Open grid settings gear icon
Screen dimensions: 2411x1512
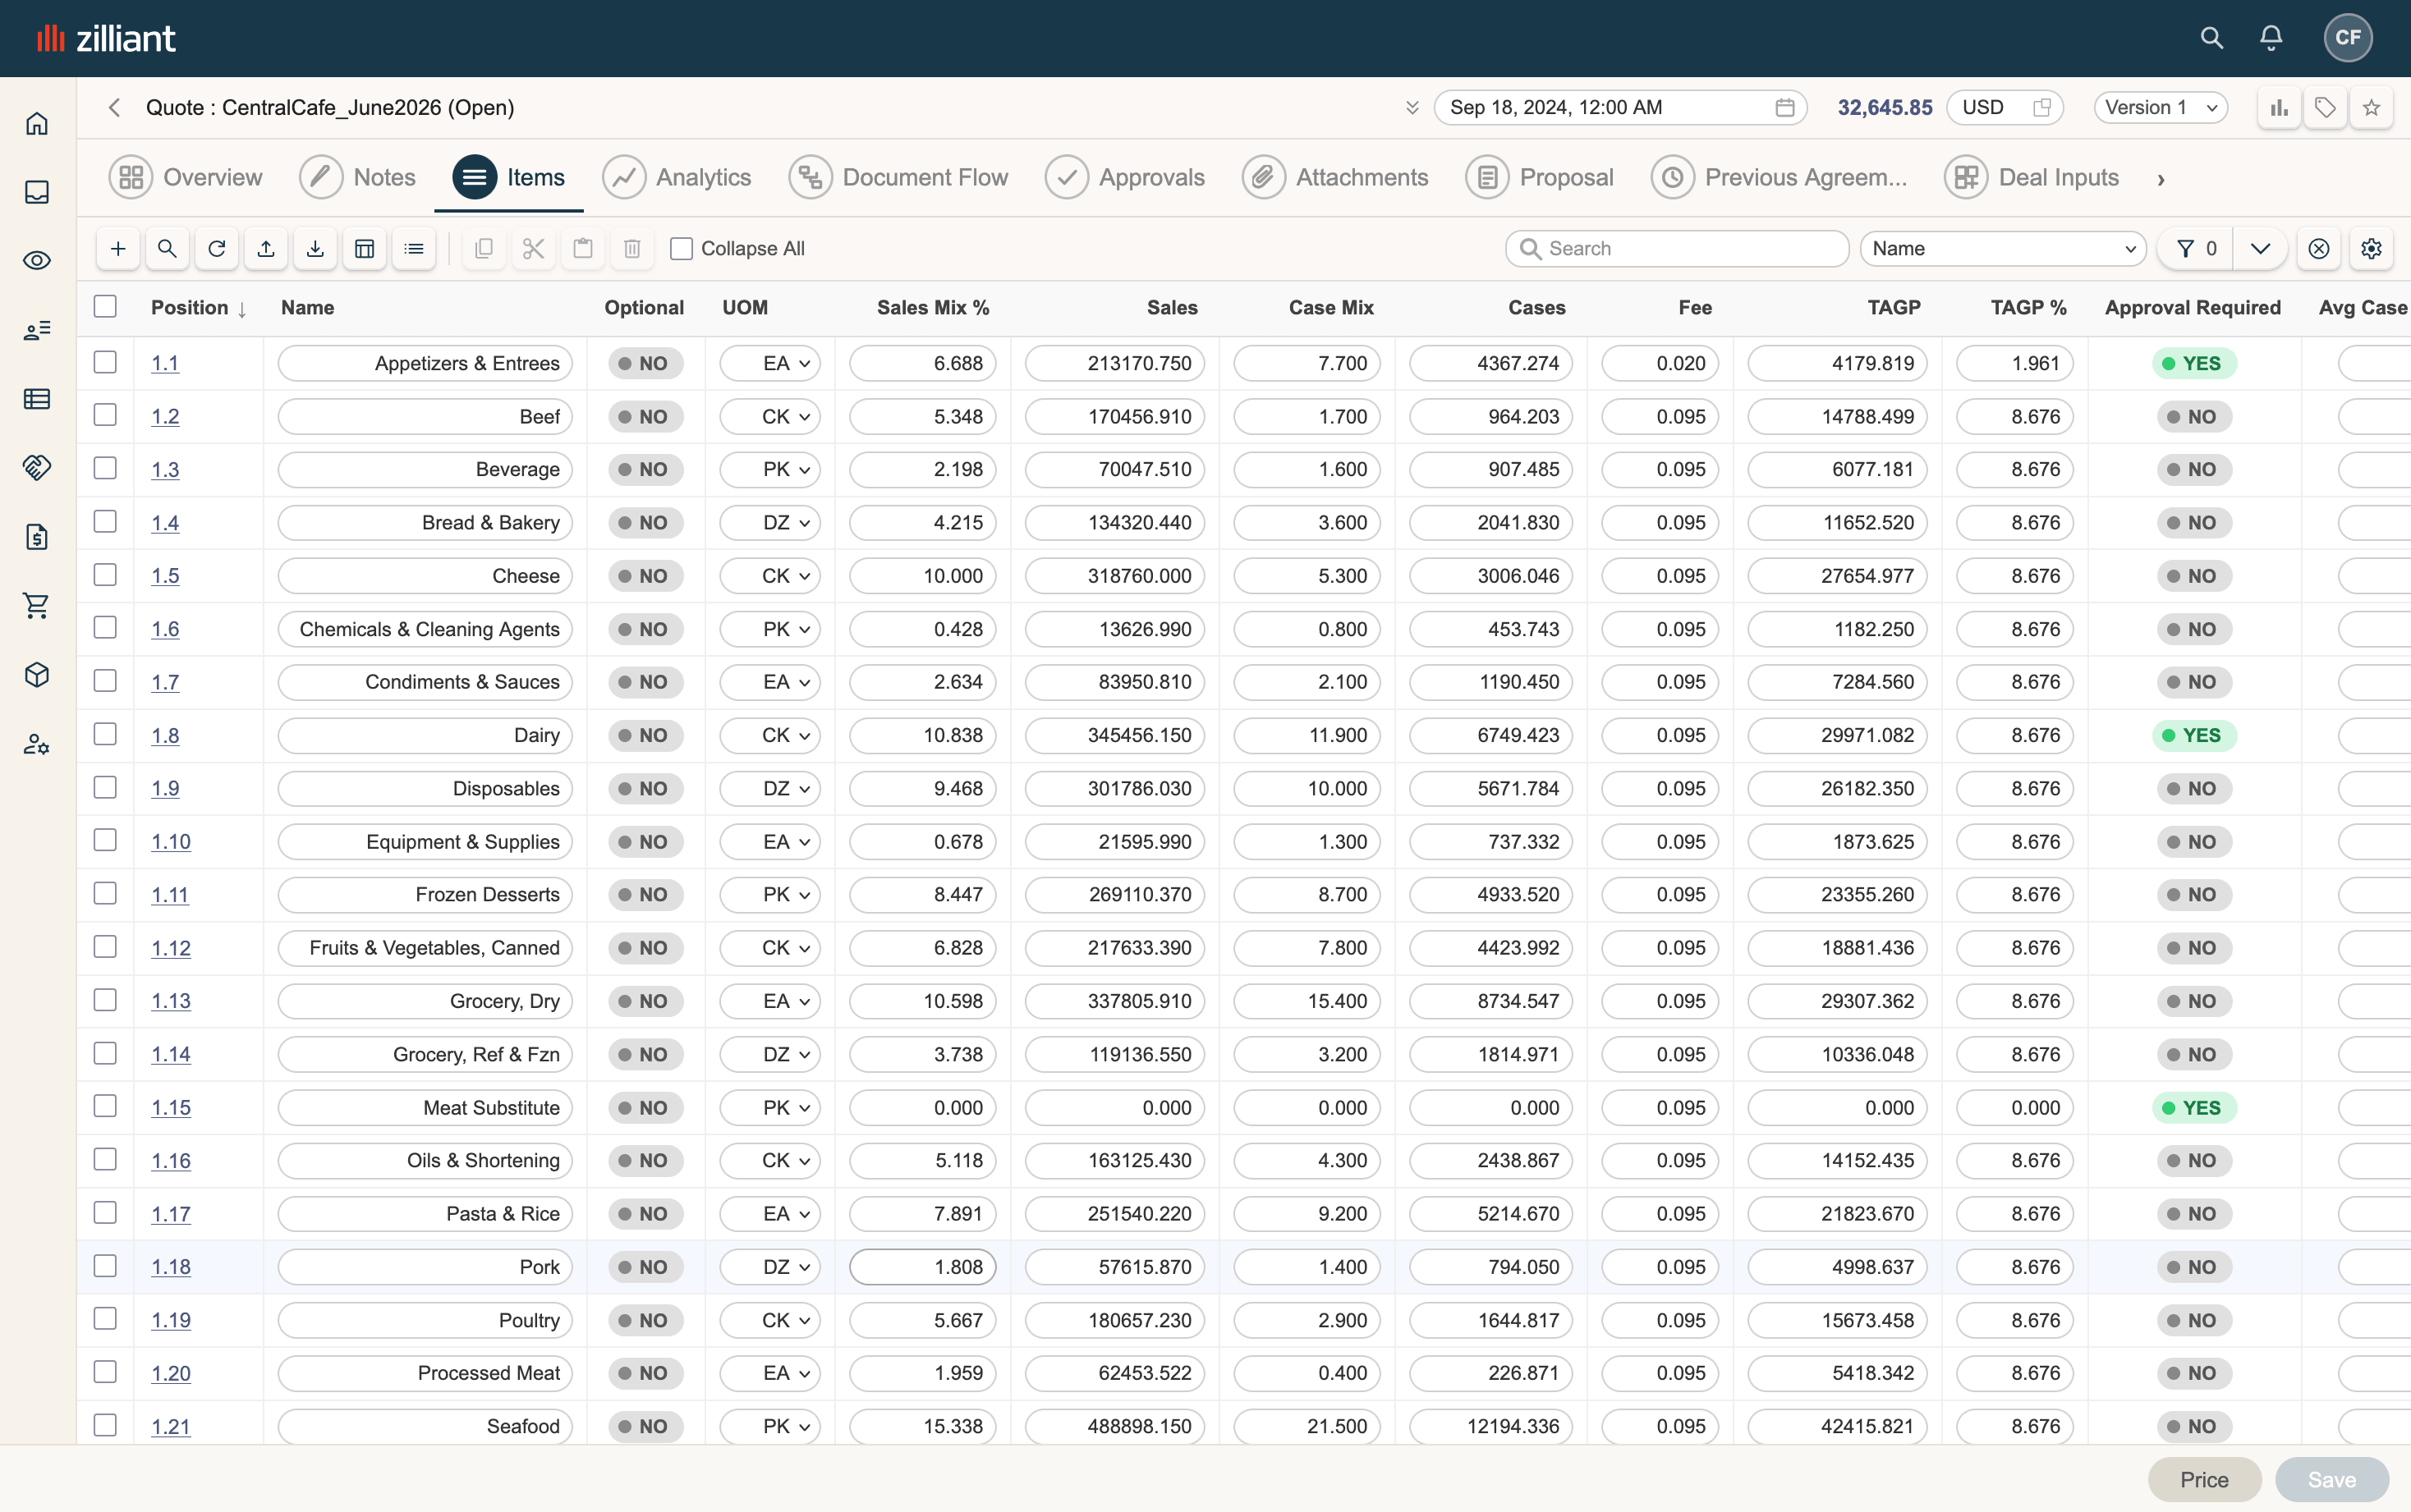tap(2371, 248)
